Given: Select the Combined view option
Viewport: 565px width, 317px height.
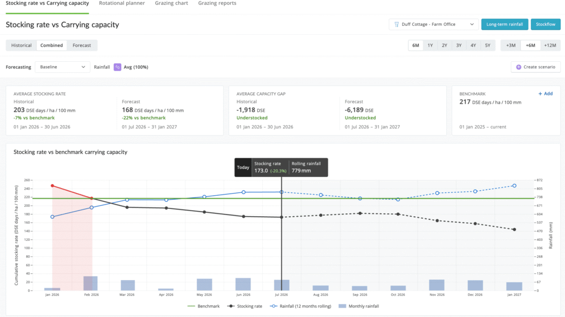Looking at the screenshot, I should (x=51, y=45).
